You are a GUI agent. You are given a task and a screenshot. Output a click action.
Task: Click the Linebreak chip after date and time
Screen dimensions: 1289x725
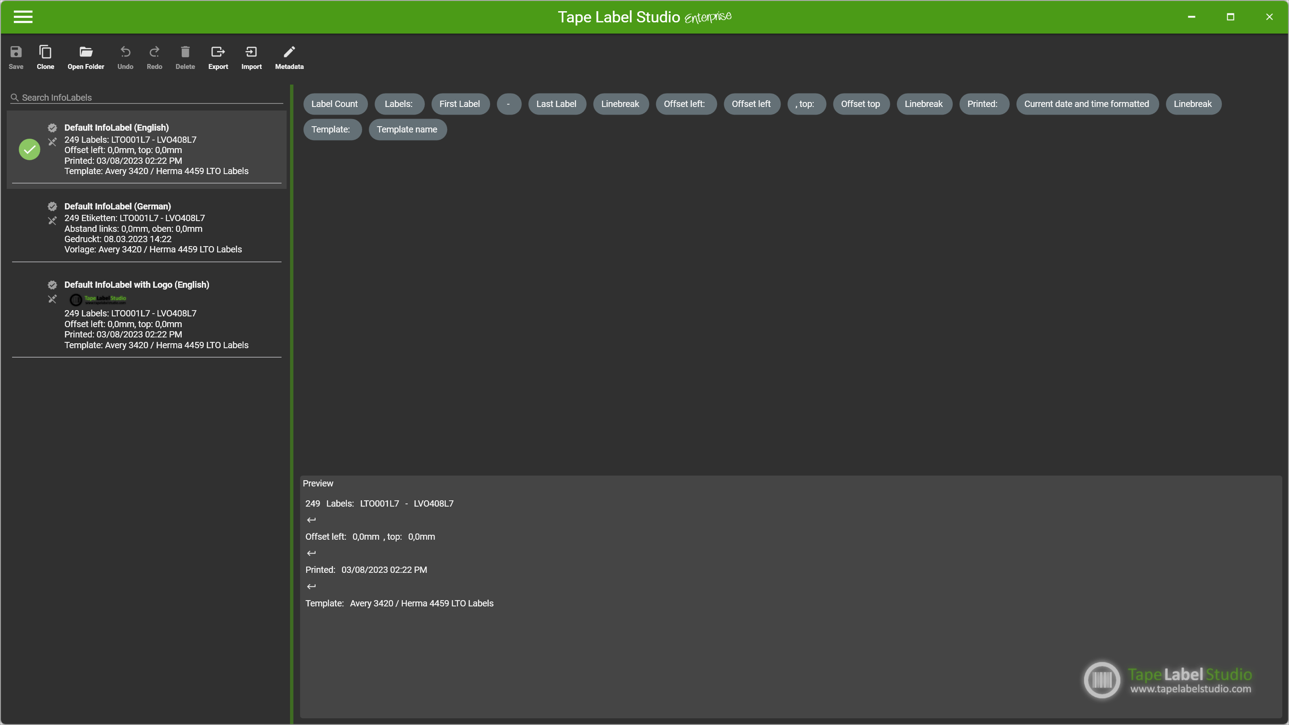tap(1193, 104)
